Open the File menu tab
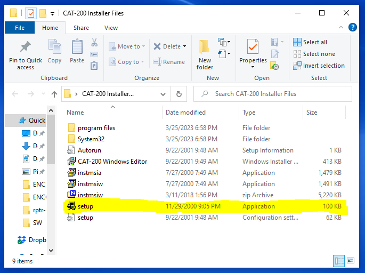365x273 pixels. [x=20, y=28]
